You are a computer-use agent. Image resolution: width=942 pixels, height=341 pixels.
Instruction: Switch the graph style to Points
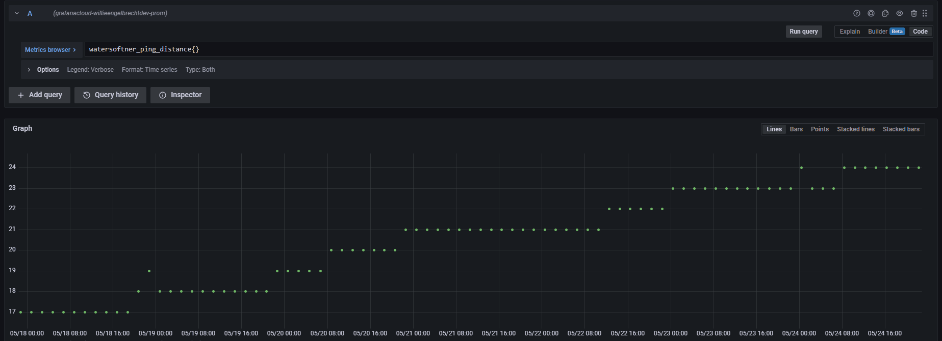tap(820, 129)
